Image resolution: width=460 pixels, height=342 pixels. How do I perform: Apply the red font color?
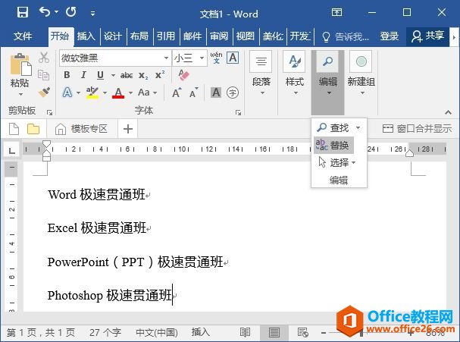pyautogui.click(x=118, y=93)
